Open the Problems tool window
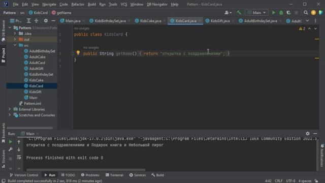The width and height of the screenshot is (325, 183). pos(90,175)
